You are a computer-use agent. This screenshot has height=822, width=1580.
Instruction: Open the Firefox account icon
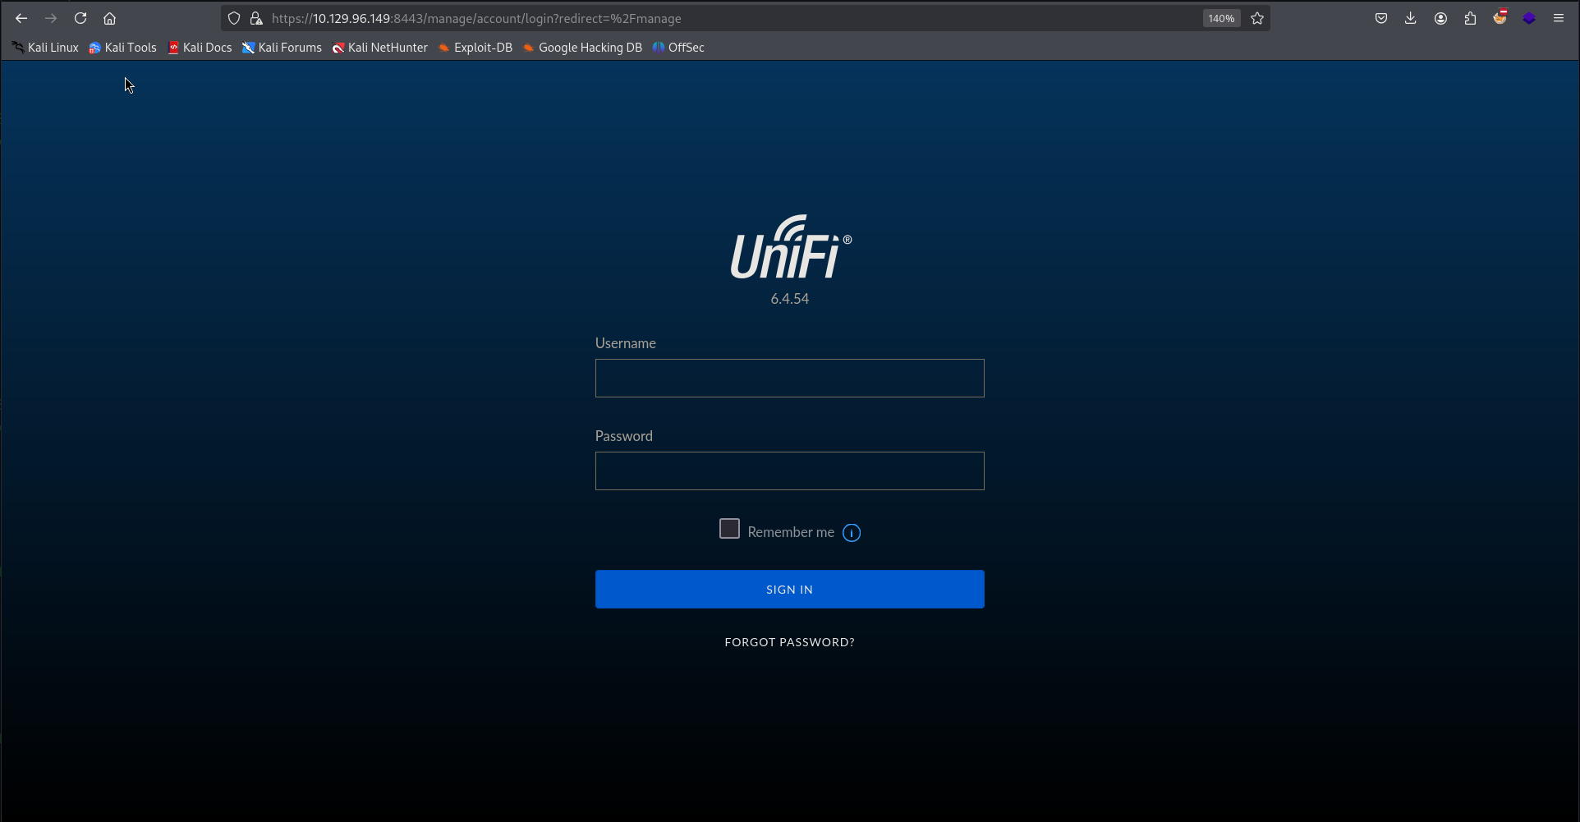pyautogui.click(x=1440, y=18)
